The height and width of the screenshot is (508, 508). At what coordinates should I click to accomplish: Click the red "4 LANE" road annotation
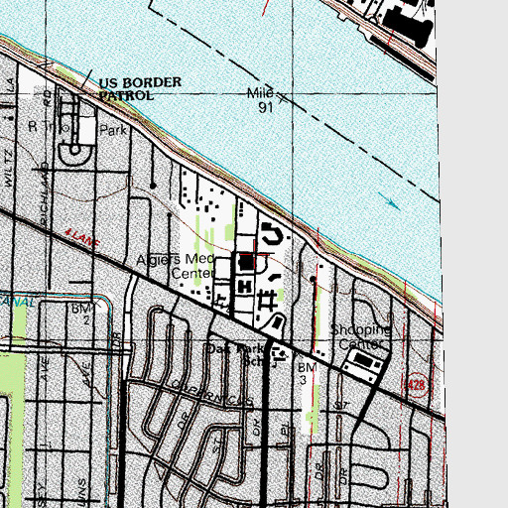pos(82,237)
